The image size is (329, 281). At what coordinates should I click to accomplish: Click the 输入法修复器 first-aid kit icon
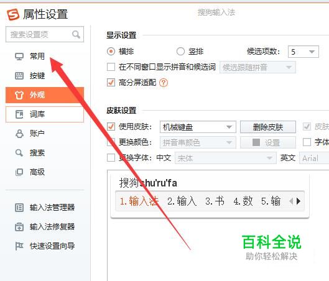pyautogui.click(x=19, y=227)
